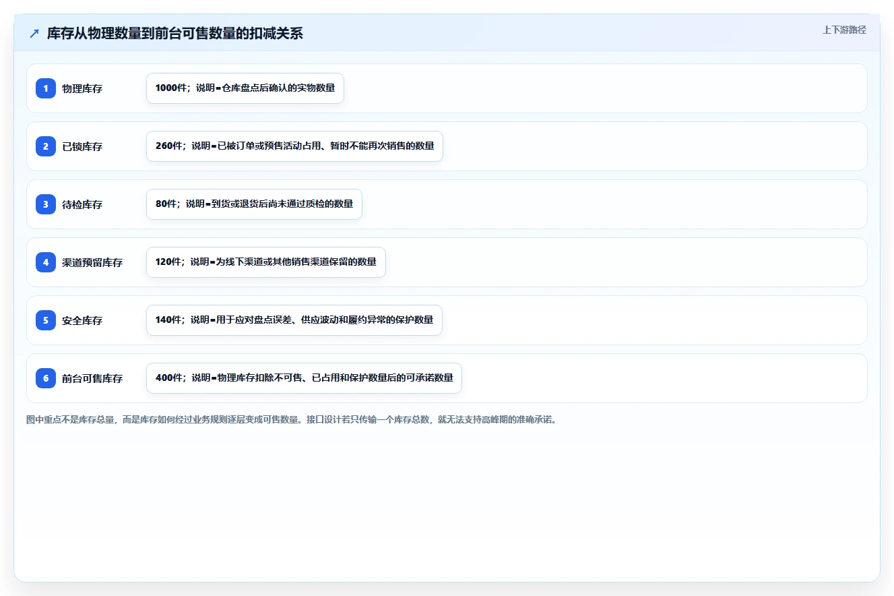Click step number badge 5

coord(46,320)
